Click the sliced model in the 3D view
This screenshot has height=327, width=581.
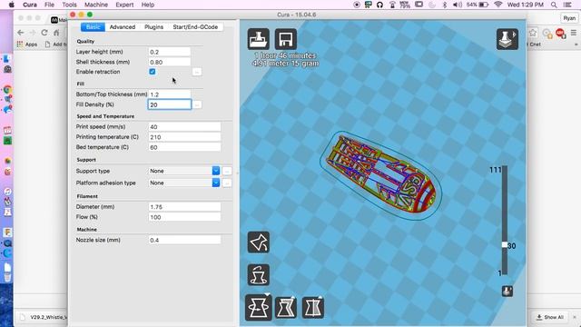pos(381,174)
